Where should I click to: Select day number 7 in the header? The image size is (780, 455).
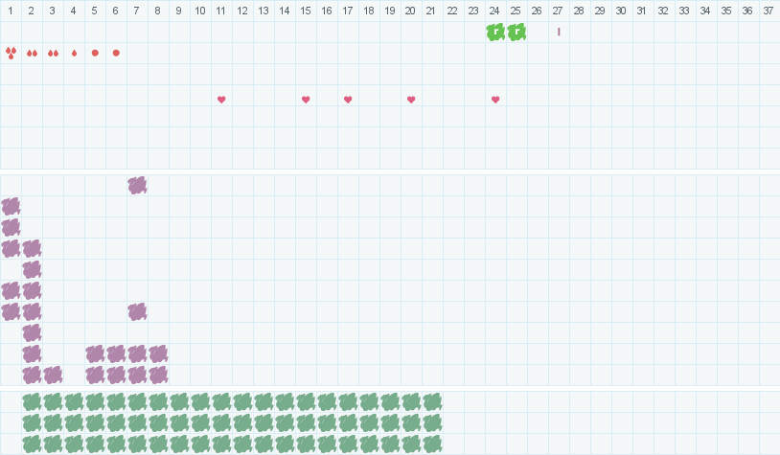click(x=137, y=11)
